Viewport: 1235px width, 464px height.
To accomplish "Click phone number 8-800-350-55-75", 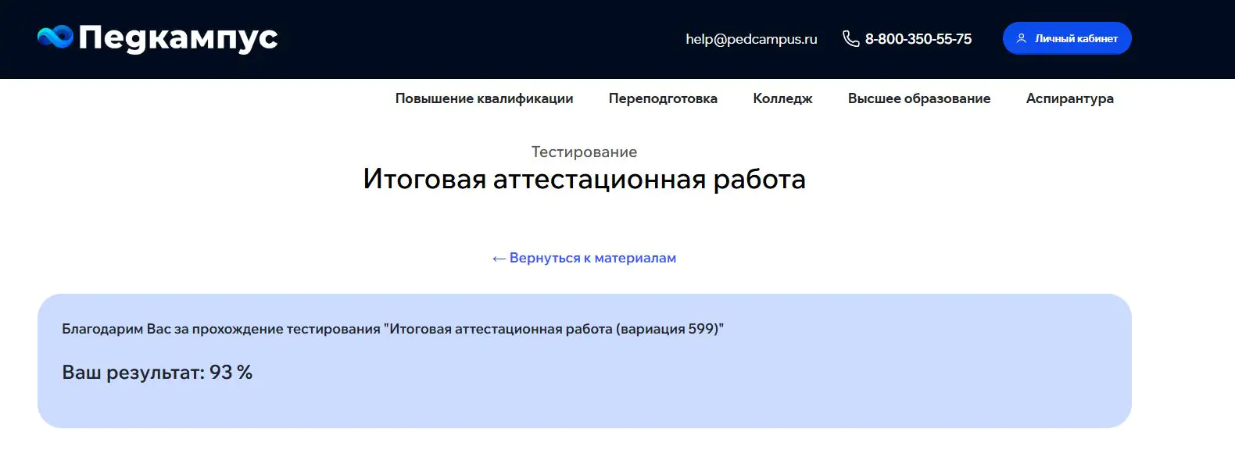I will [x=918, y=39].
